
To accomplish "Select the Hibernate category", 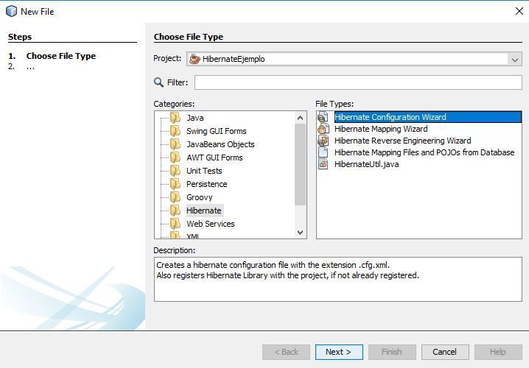I will tap(204, 210).
